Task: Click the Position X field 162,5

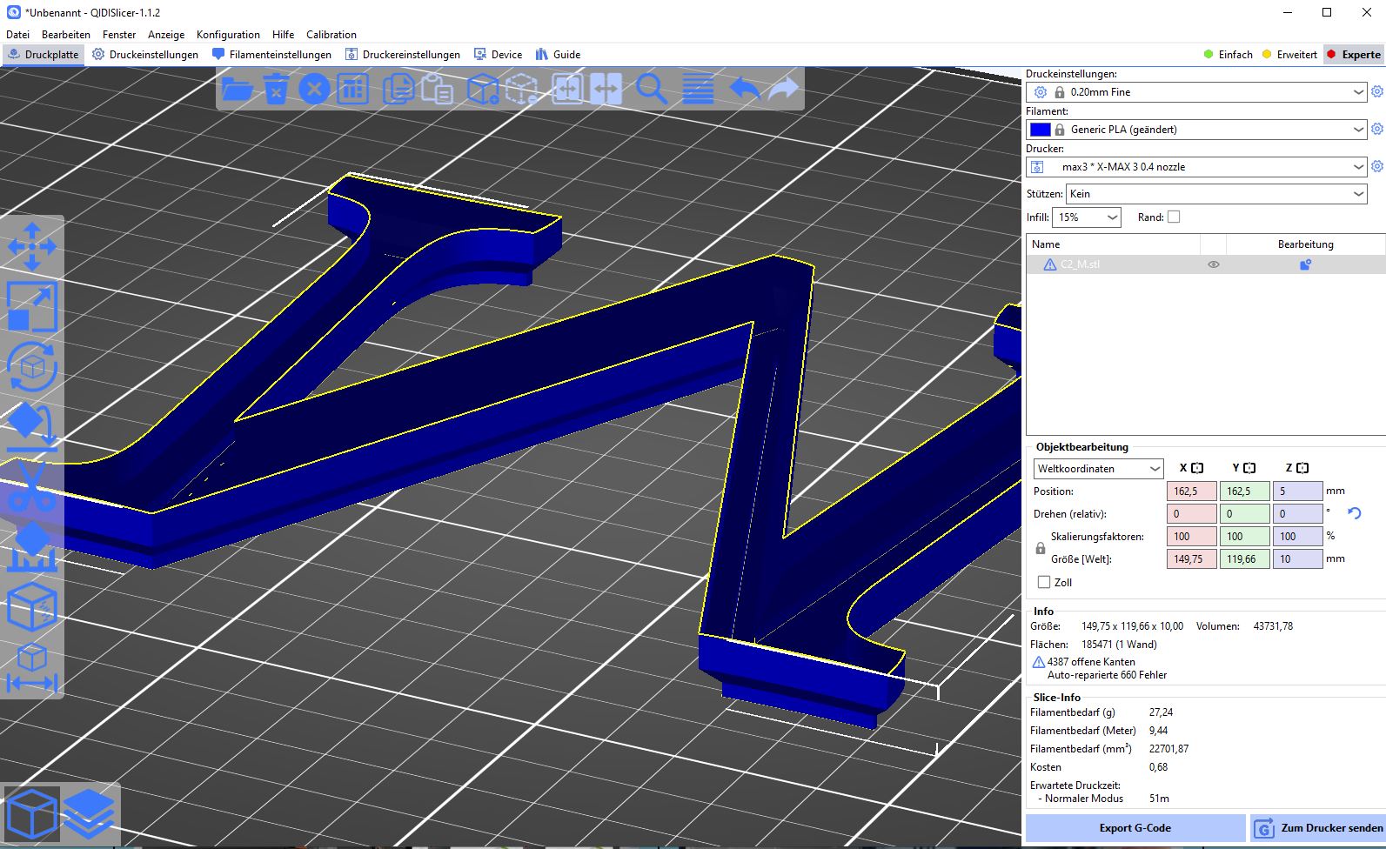Action: (1191, 491)
